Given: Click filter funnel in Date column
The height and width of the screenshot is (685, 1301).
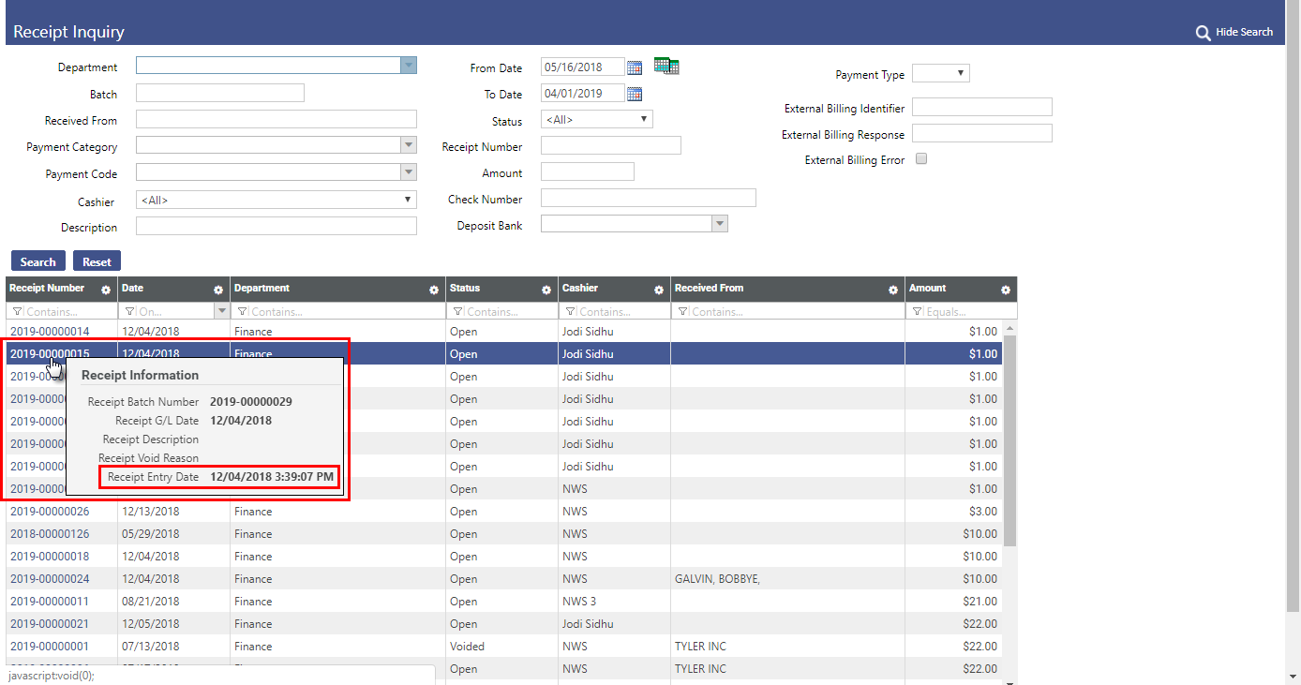Looking at the screenshot, I should 129,312.
